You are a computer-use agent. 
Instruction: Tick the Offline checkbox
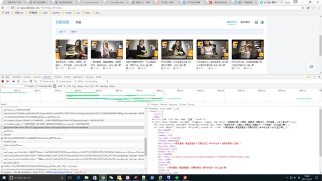click(75, 81)
